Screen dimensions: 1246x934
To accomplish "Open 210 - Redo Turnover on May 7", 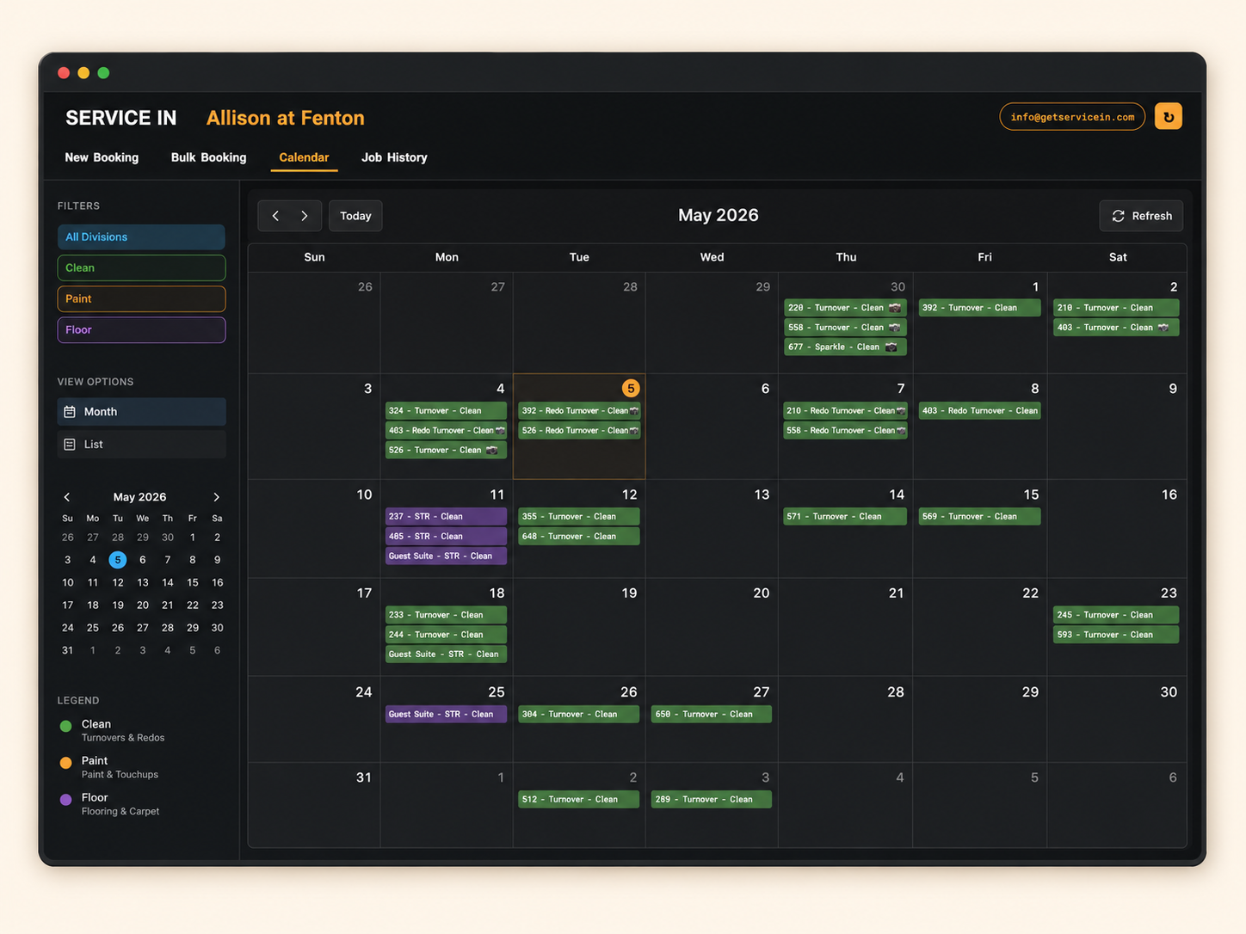I will coord(845,411).
